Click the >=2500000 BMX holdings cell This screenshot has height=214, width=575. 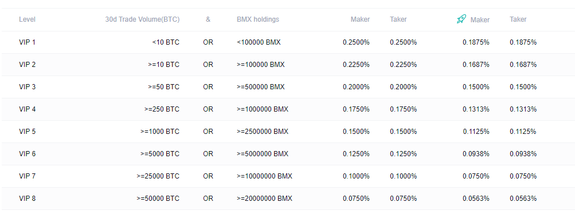tap(263, 132)
